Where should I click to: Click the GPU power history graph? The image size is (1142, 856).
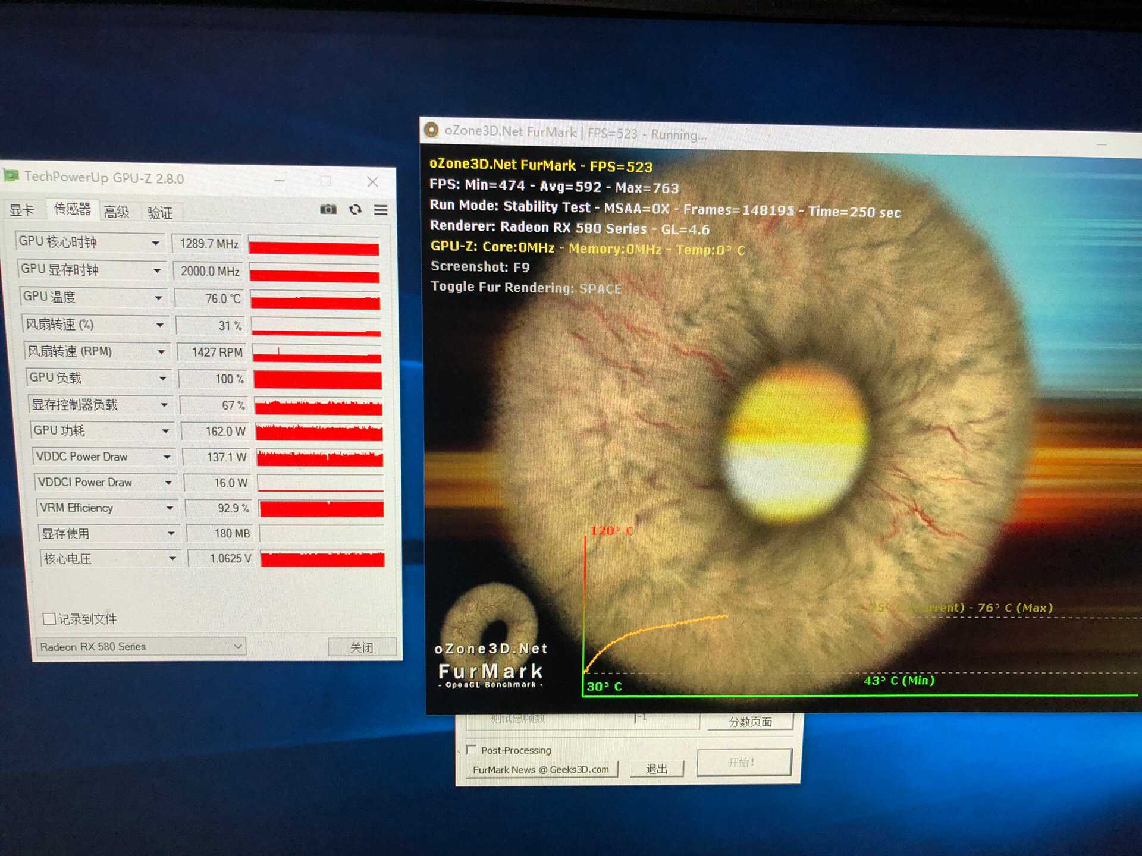click(319, 432)
